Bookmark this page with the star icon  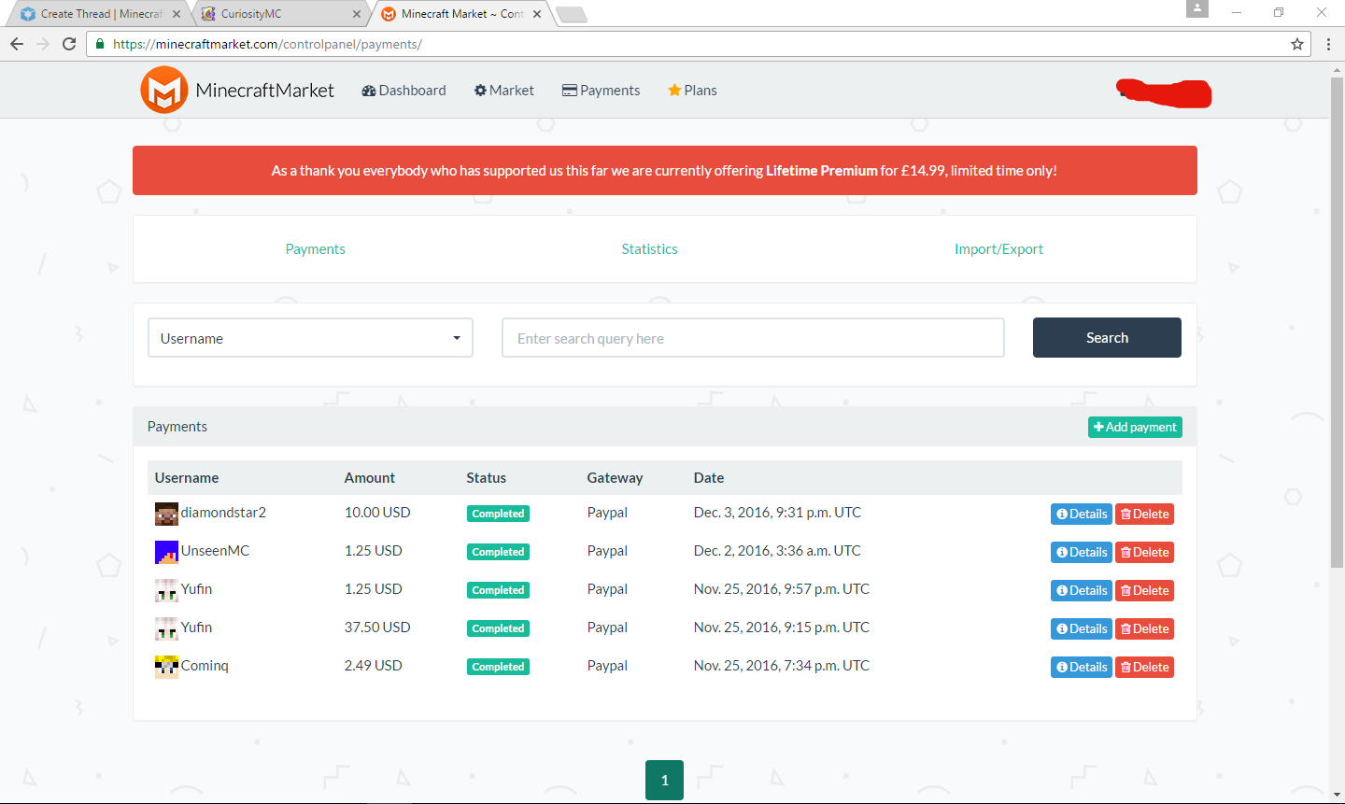coord(1297,44)
